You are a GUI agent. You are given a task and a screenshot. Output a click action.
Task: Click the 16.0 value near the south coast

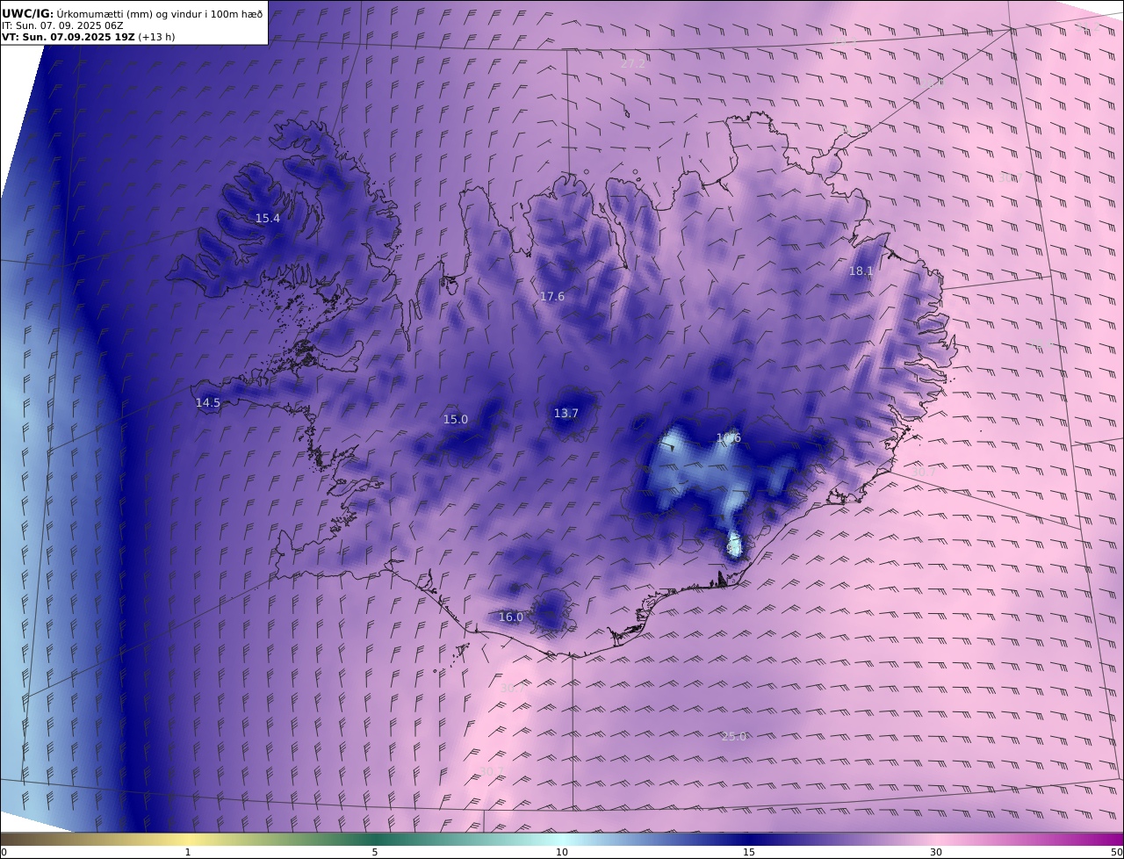[511, 617]
